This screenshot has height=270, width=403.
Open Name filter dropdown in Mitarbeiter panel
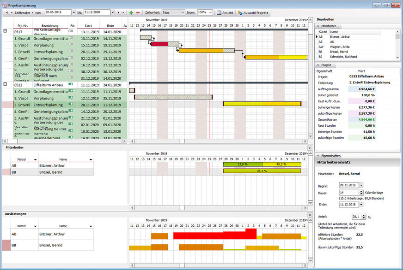point(91,159)
